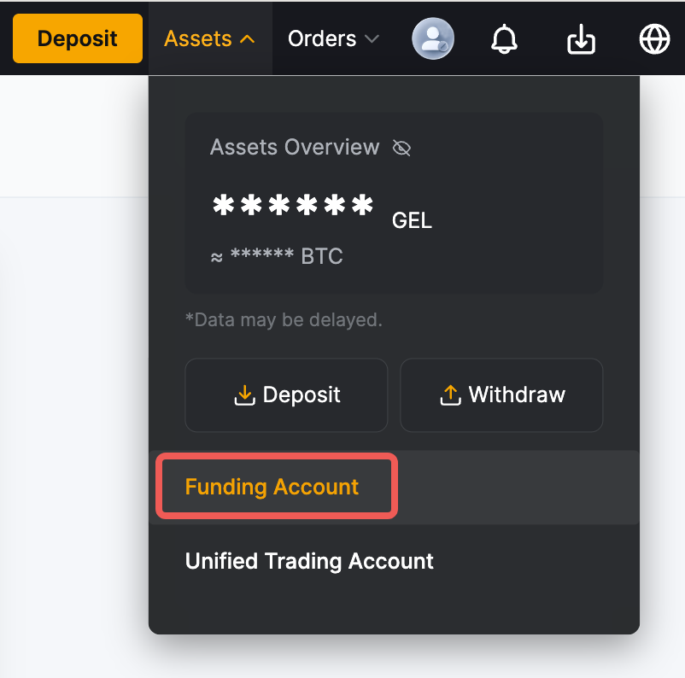This screenshot has height=678, width=685.
Task: Open the notifications bell
Action: [x=505, y=38]
